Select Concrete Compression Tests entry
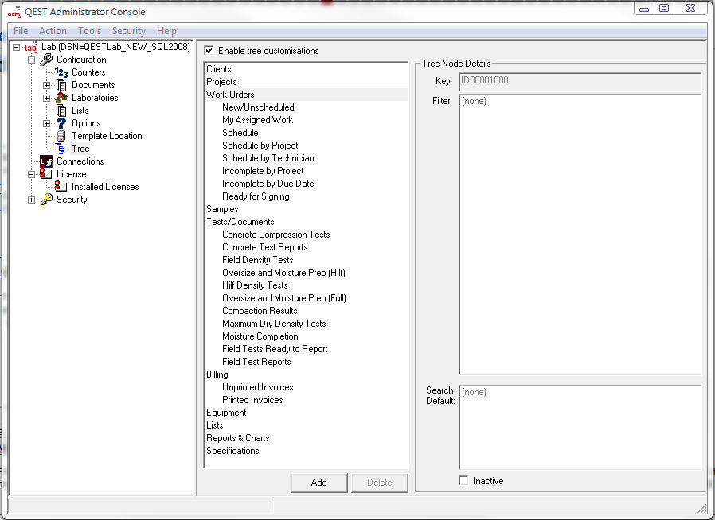 [x=275, y=235]
